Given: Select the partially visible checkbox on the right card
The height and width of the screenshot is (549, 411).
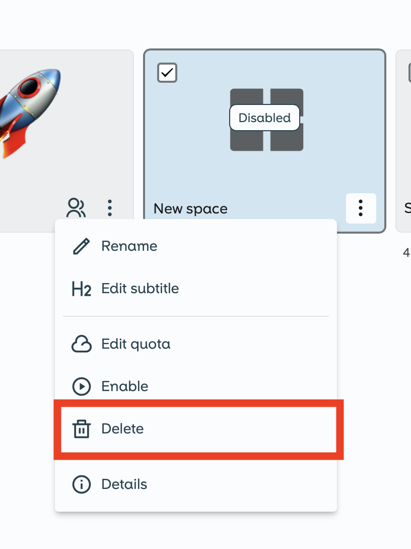Looking at the screenshot, I should [408, 73].
